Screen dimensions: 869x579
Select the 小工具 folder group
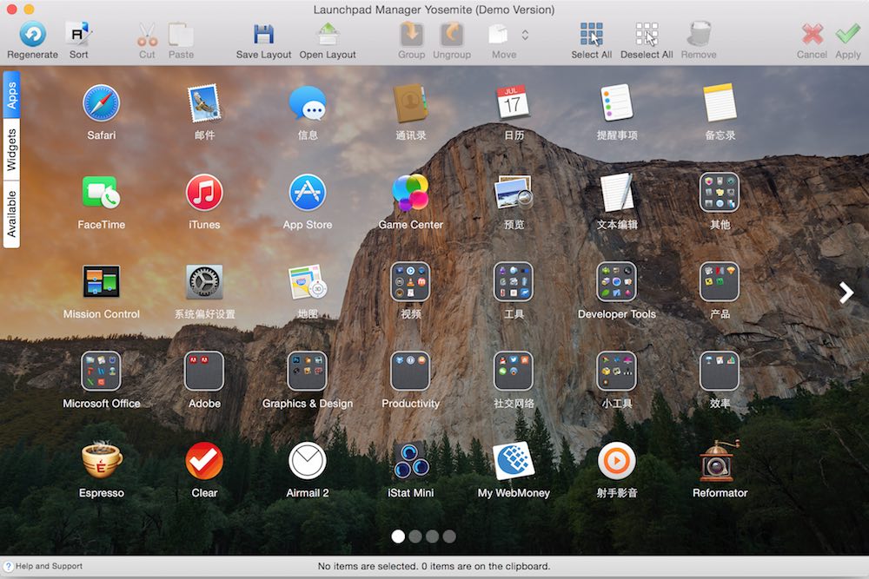(x=617, y=371)
